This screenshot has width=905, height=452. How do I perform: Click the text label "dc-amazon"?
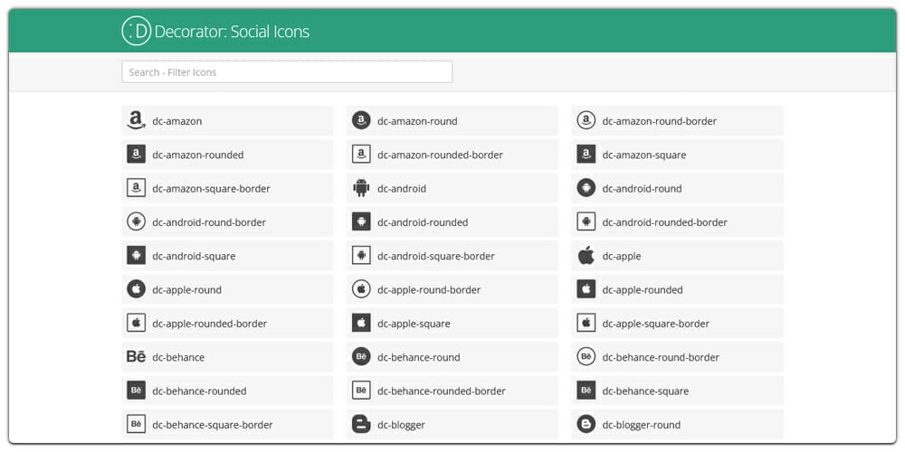(177, 121)
